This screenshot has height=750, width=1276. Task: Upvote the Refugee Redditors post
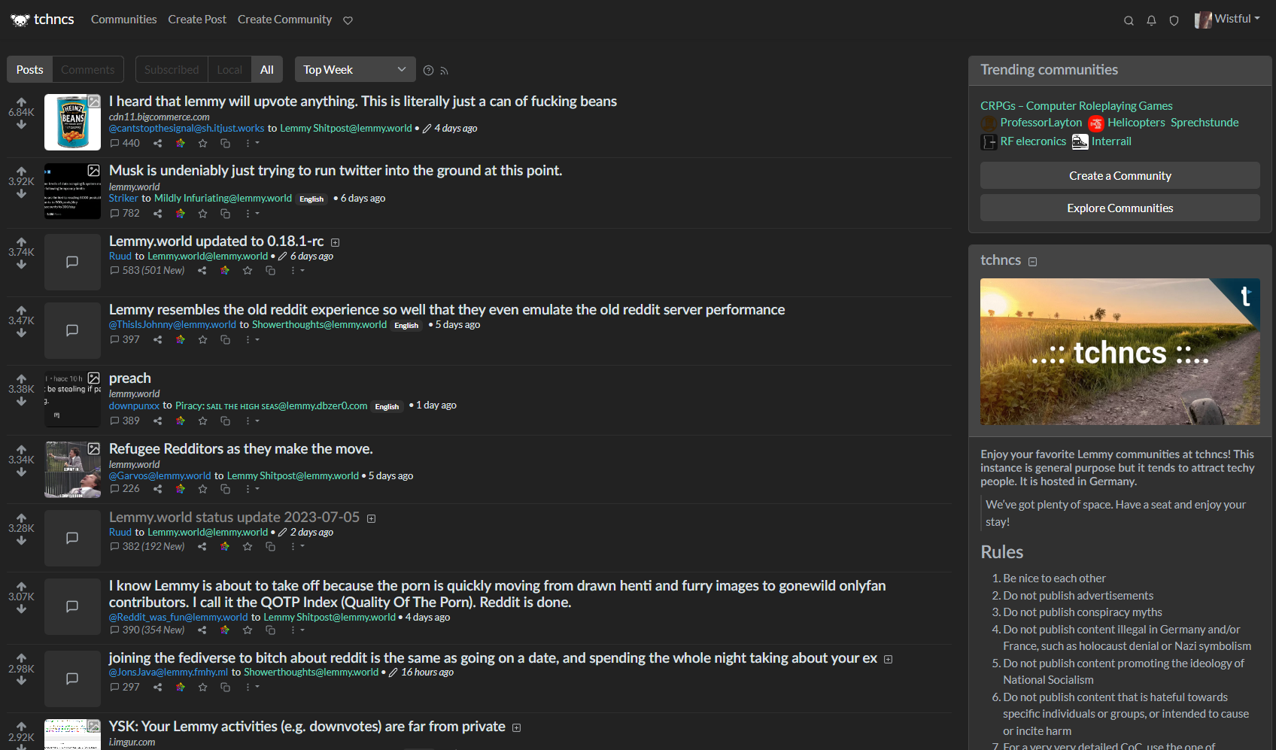click(21, 449)
